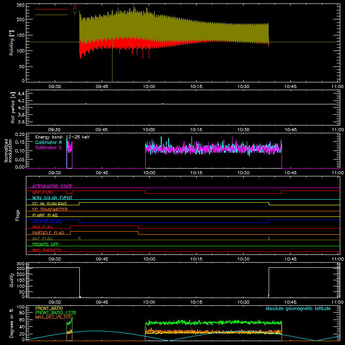Click the 09:30 time label under Flags plot
The height and width of the screenshot is (345, 345).
55,259
